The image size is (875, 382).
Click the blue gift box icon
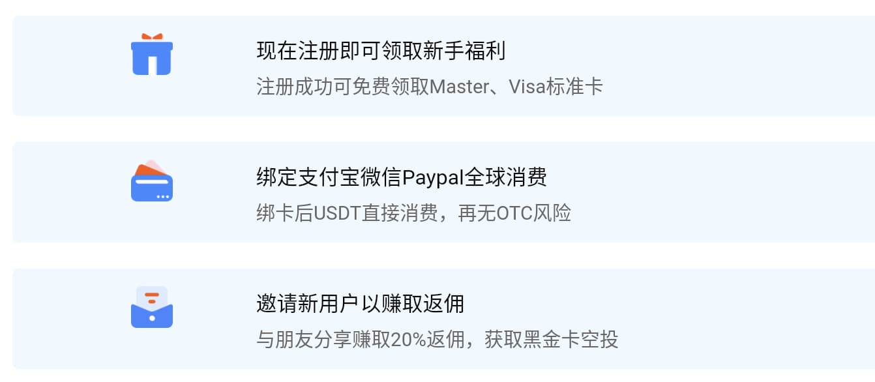(x=152, y=55)
